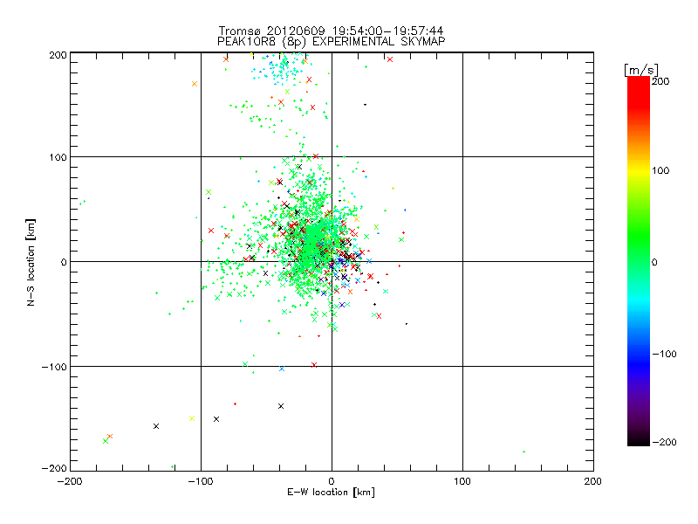Click the light blue x marker near -100 km N-S
Screen dimensions: 698x524
281,369
